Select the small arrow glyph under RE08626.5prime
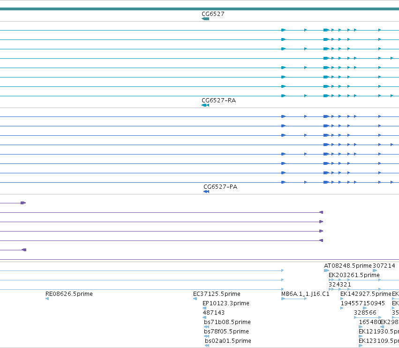The height and width of the screenshot is (348, 399). [x=47, y=299]
